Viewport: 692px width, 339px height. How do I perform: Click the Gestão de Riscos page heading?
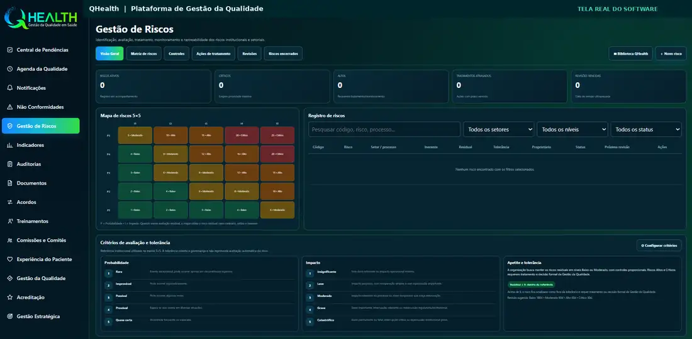point(135,30)
